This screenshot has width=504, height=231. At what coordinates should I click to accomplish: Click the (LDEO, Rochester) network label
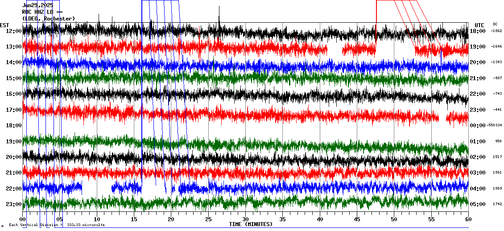[49, 19]
